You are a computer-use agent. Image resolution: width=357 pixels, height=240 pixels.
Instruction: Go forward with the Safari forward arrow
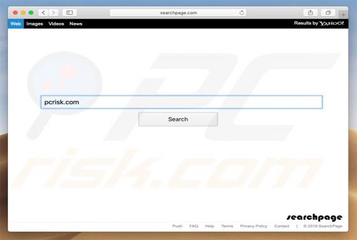(54, 13)
